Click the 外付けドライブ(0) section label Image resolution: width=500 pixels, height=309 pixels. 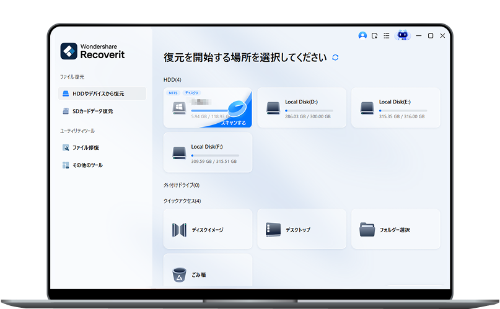click(182, 185)
